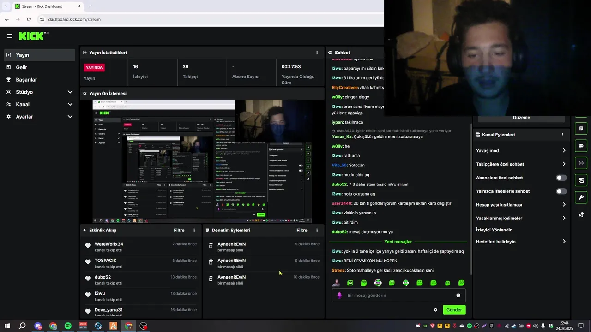The width and height of the screenshot is (591, 332).
Task: Open Yavaş mod settings chevron
Action: click(564, 150)
